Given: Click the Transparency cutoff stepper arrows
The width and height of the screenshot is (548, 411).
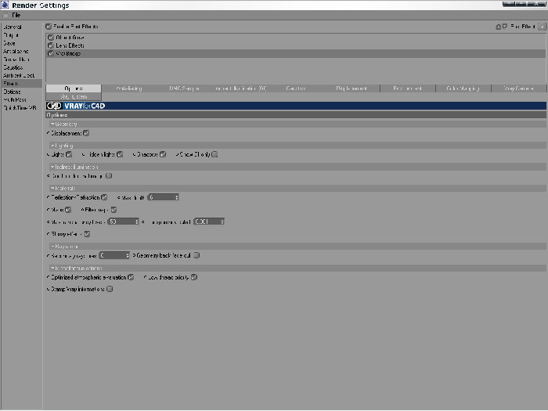Looking at the screenshot, I should [x=222, y=222].
